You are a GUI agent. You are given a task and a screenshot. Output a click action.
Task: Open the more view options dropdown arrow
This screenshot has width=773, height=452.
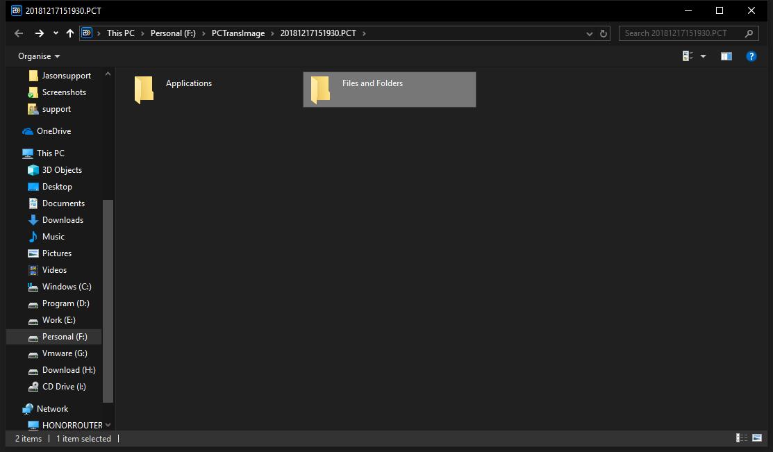coord(704,56)
